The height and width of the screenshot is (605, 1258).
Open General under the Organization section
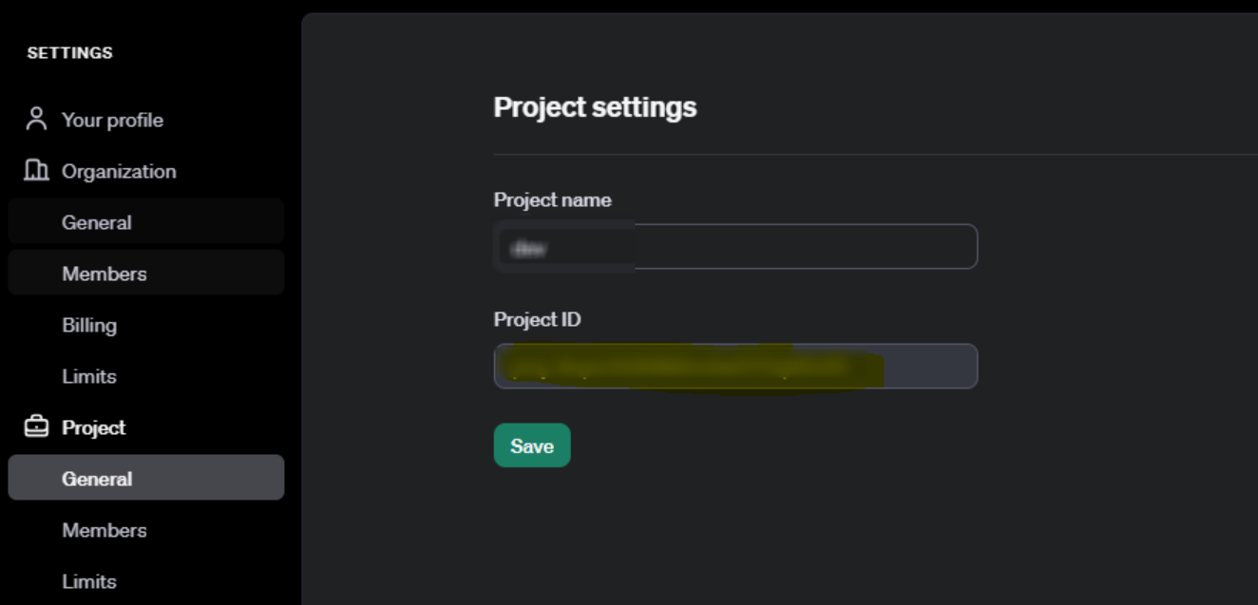(146, 222)
